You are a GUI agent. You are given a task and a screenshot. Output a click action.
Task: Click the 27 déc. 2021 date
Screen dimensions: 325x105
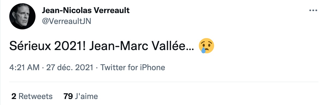click(70, 67)
